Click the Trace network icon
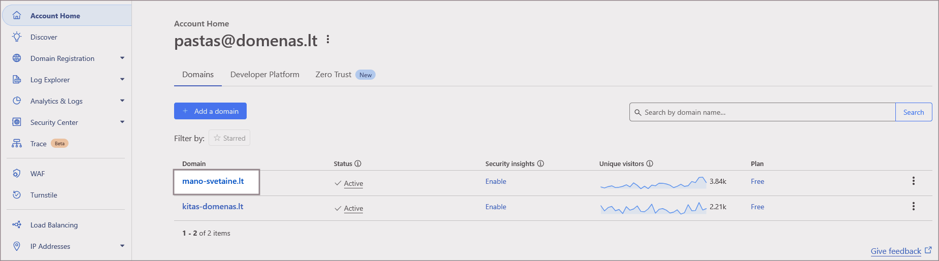This screenshot has height=261, width=939. coord(17,144)
